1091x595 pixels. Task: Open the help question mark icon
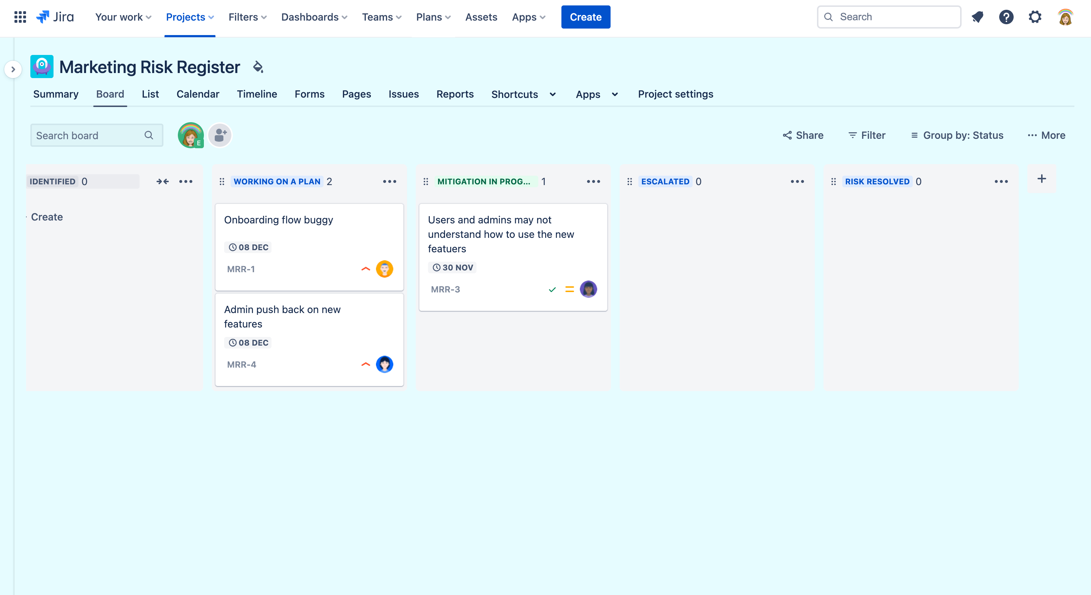coord(1006,17)
